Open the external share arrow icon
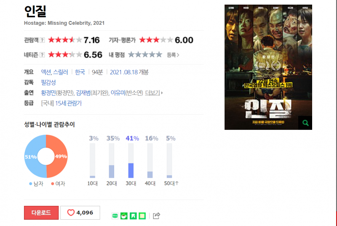 coord(156,215)
